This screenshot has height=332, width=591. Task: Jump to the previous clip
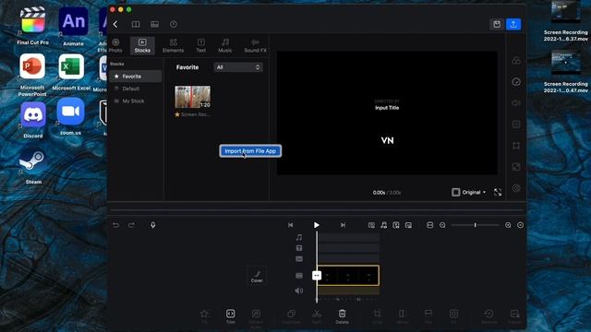[x=290, y=225]
